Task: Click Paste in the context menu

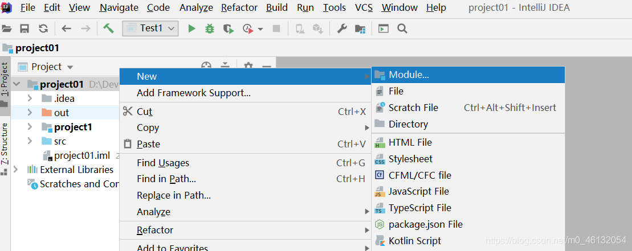Action: point(246,144)
